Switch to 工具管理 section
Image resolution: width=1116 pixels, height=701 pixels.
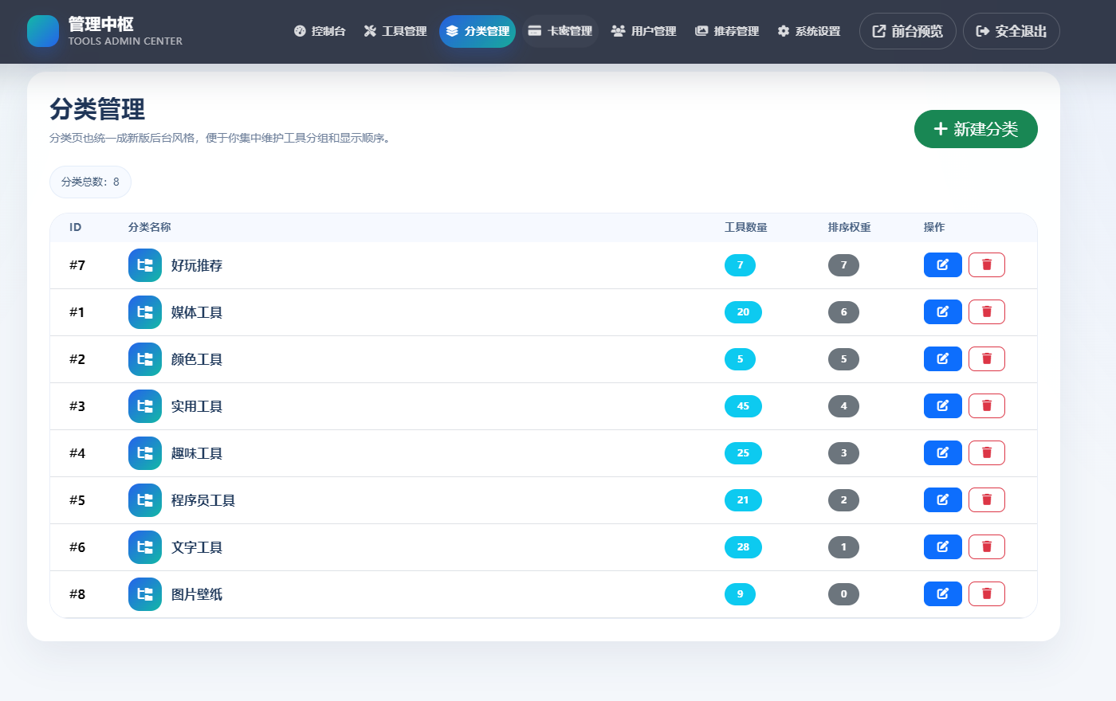click(394, 31)
